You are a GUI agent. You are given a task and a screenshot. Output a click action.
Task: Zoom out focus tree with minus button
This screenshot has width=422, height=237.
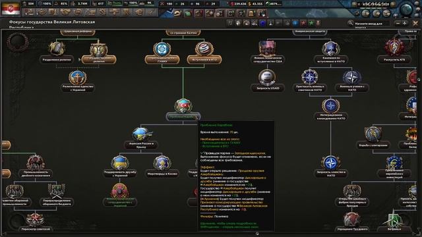(398, 24)
